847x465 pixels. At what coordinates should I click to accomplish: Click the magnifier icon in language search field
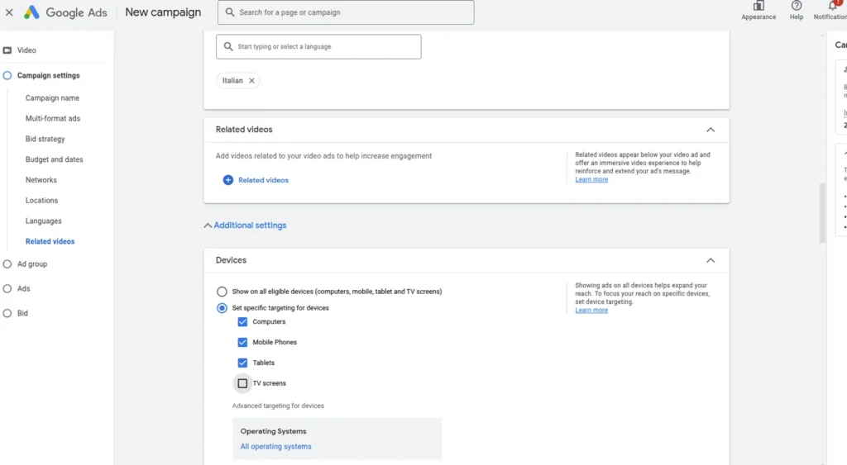227,47
